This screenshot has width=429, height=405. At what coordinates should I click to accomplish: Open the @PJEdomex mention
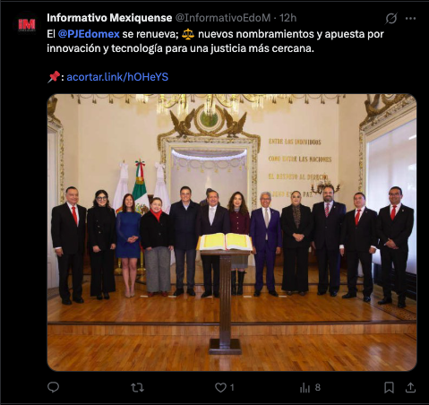[x=89, y=34]
